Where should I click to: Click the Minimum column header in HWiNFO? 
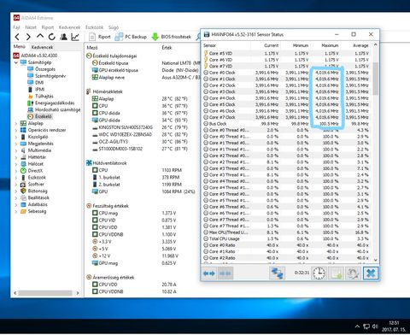[301, 45]
